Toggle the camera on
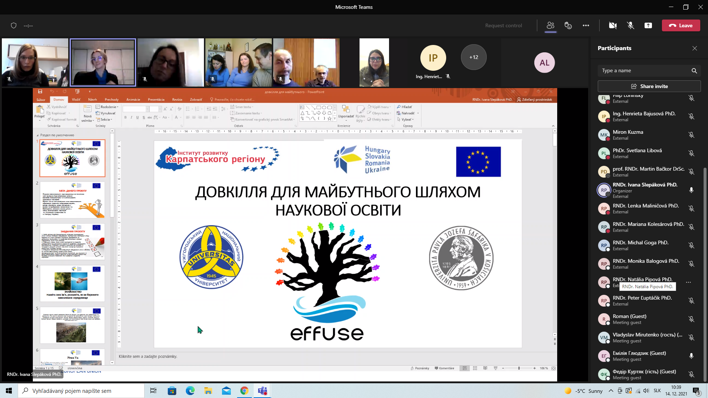Screen dimensions: 708x398 612,25
